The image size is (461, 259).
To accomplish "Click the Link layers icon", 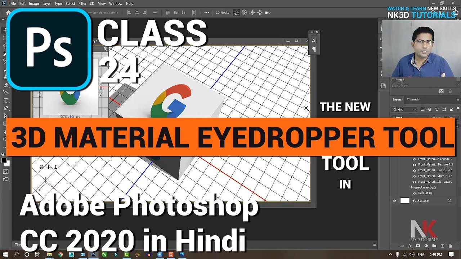I will pyautogui.click(x=402, y=246).
